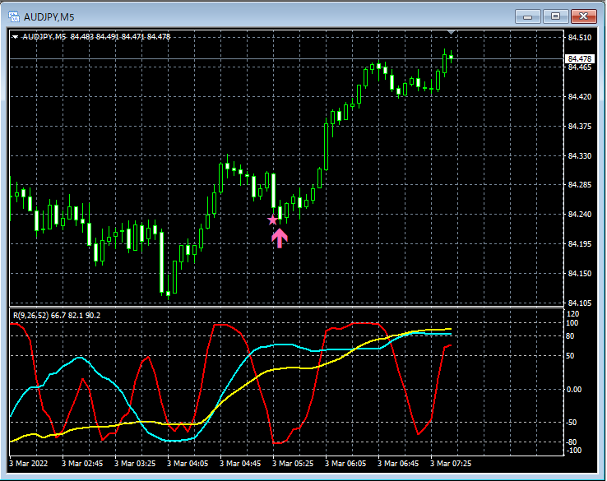Close the AUDJPY,M5 chart window

[x=584, y=16]
